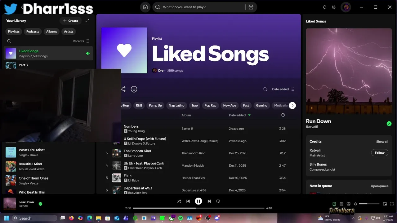Seek on the song progress bar

coord(198,208)
